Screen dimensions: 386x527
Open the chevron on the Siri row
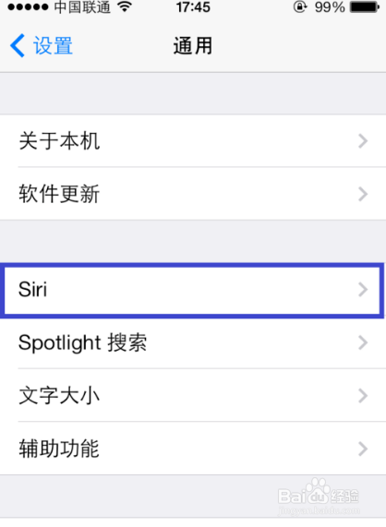click(363, 290)
